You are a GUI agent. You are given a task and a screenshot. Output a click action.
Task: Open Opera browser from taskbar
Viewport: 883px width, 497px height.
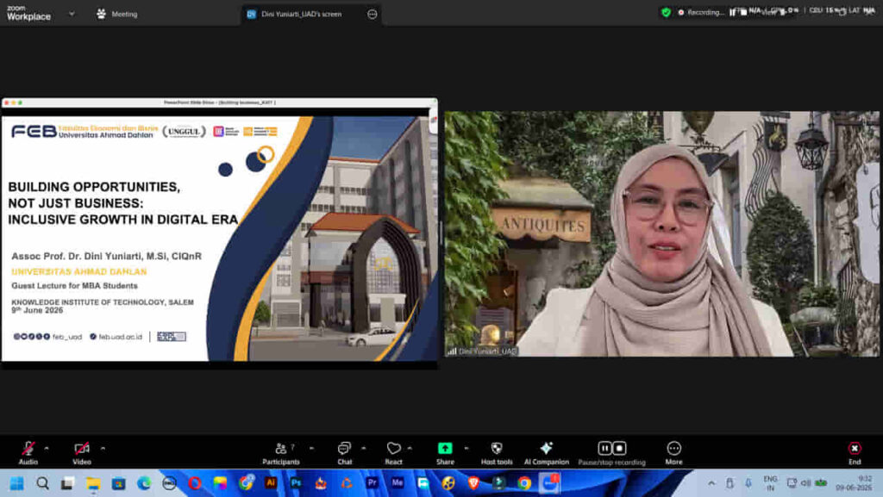195,483
